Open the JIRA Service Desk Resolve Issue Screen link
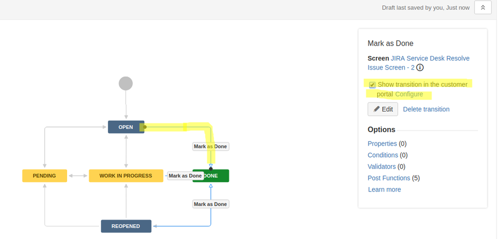The image size is (500, 239). [x=418, y=63]
